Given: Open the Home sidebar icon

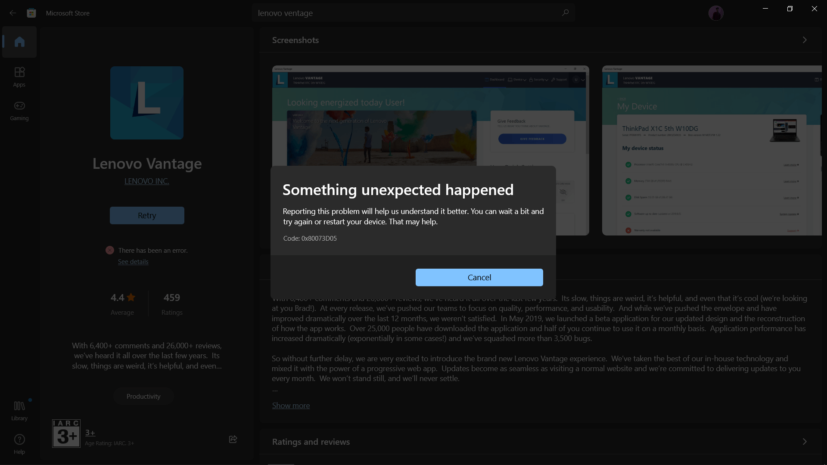Looking at the screenshot, I should (x=19, y=42).
